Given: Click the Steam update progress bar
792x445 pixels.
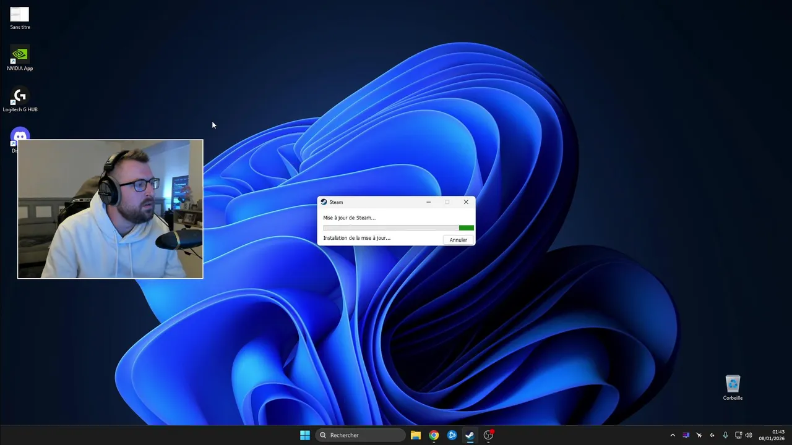Looking at the screenshot, I should pos(398,228).
